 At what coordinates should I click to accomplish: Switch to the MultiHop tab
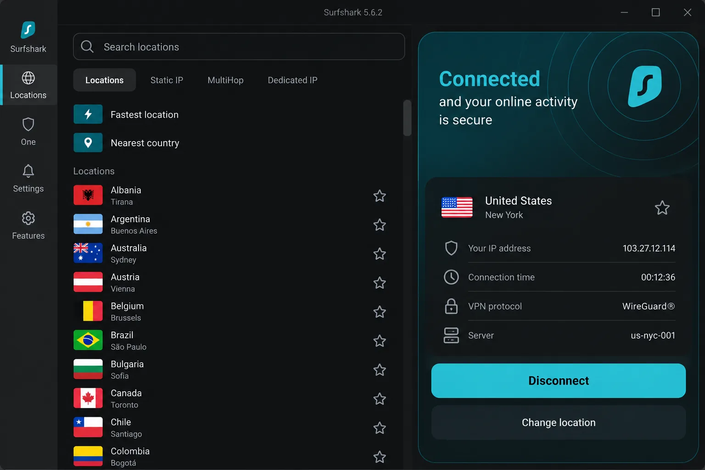(x=225, y=80)
